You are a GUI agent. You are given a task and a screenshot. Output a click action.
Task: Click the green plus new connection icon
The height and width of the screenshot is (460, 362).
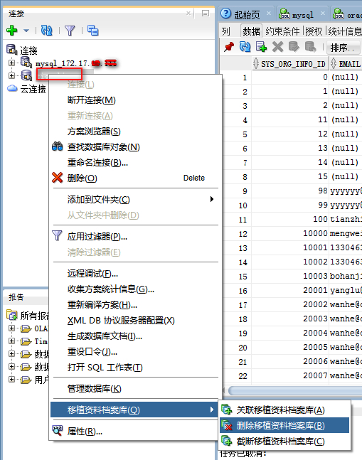coord(11,31)
